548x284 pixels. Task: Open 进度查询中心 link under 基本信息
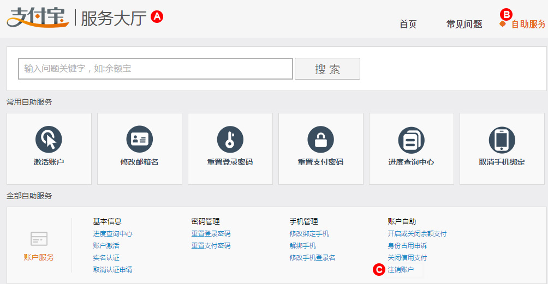click(x=112, y=234)
